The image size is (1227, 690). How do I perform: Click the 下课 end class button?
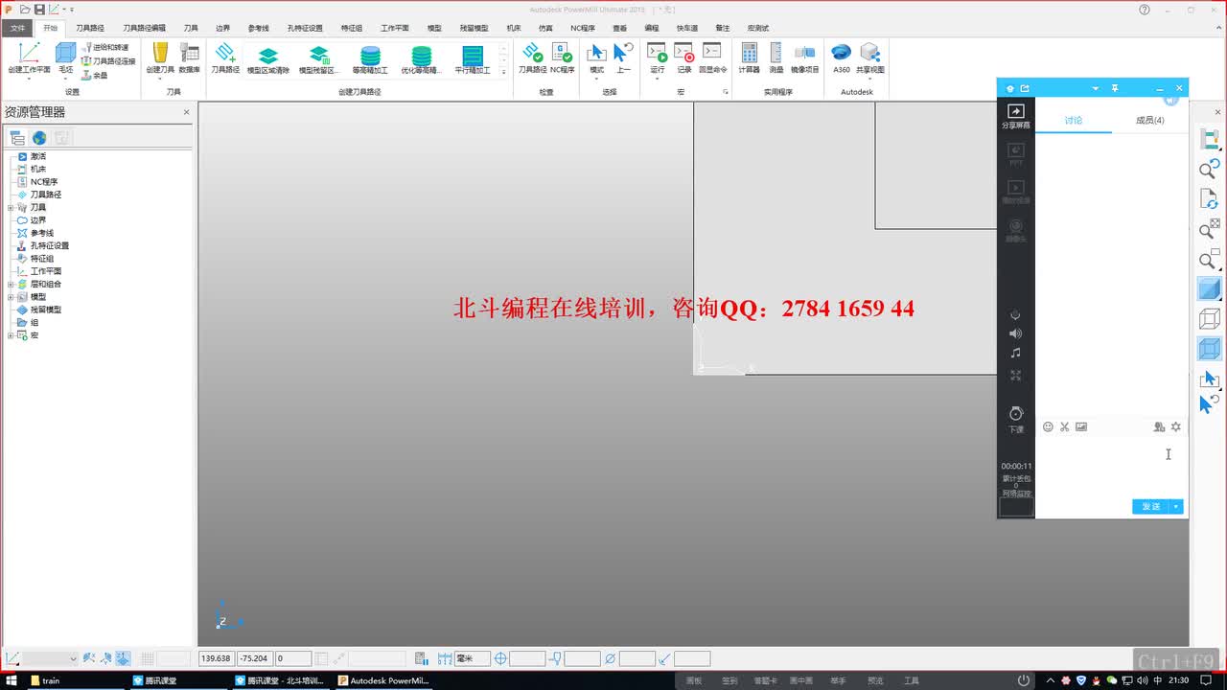(1016, 420)
